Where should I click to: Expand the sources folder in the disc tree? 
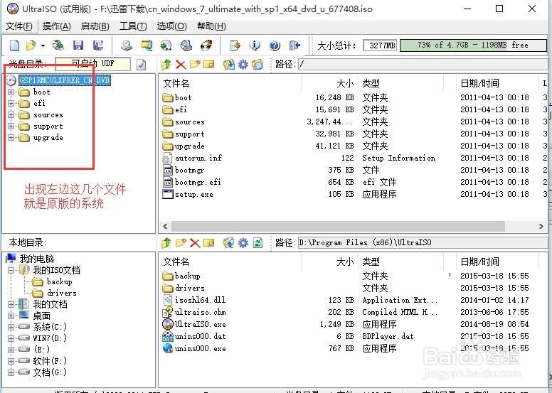[11, 114]
